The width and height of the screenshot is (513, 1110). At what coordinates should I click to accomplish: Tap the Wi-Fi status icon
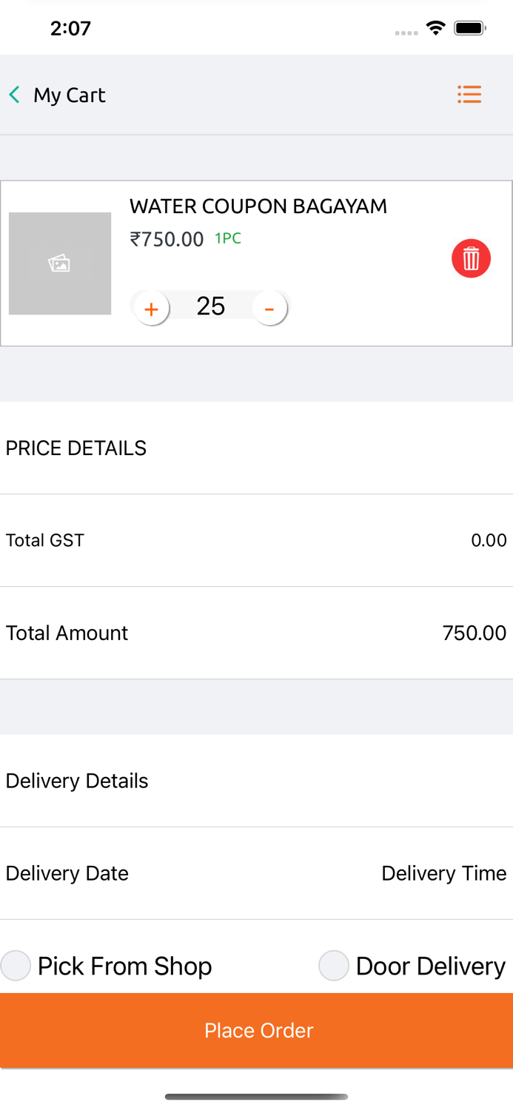coord(436,28)
